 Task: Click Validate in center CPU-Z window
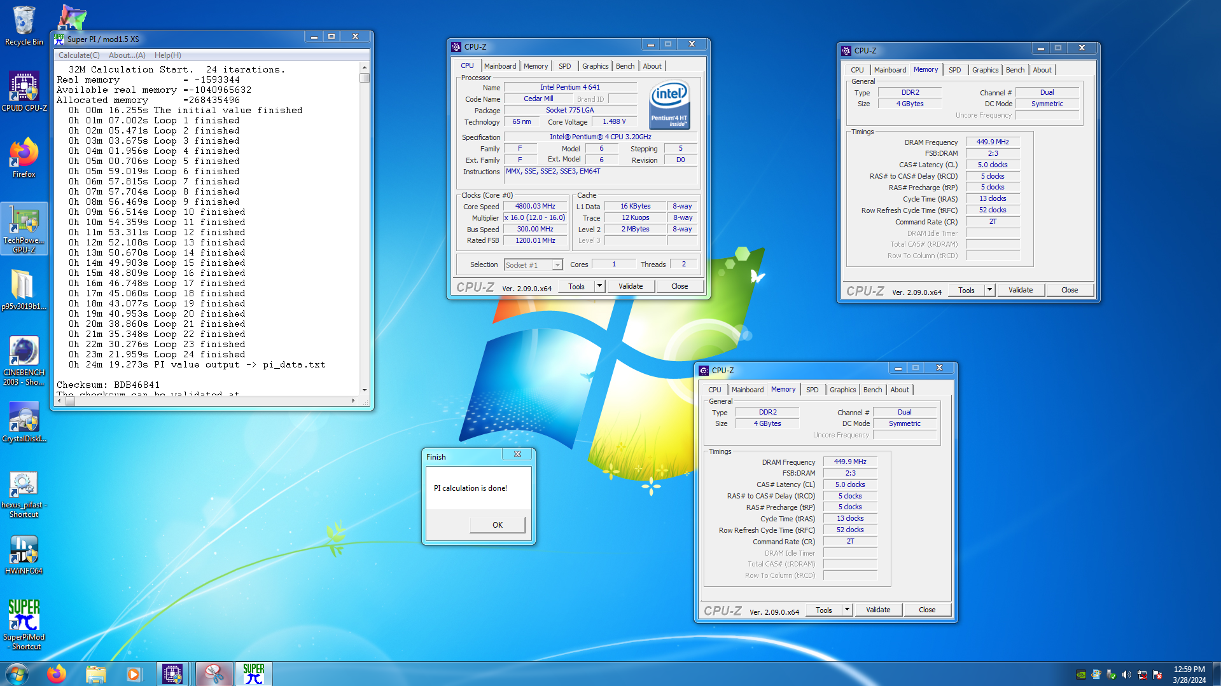click(631, 286)
